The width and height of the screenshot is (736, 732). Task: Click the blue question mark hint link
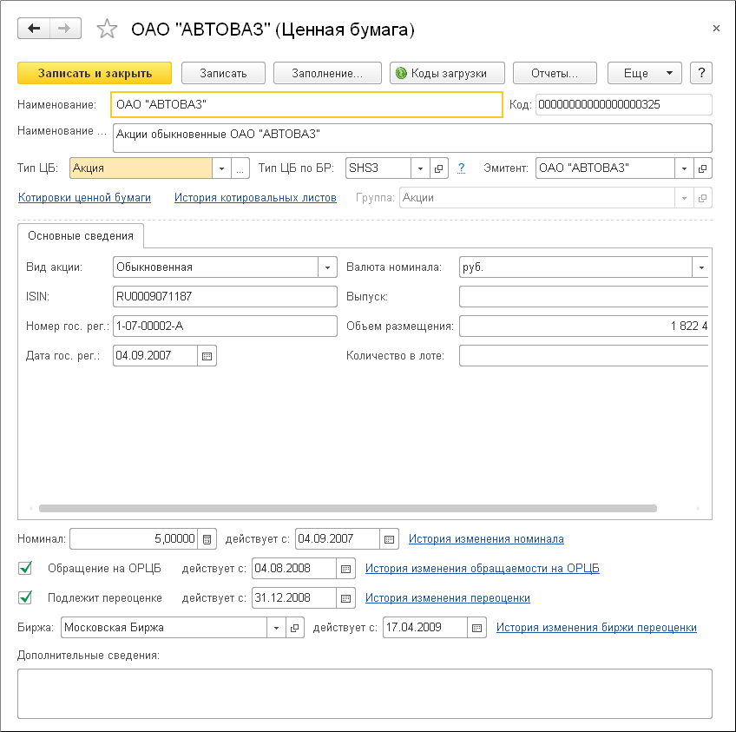(x=461, y=168)
